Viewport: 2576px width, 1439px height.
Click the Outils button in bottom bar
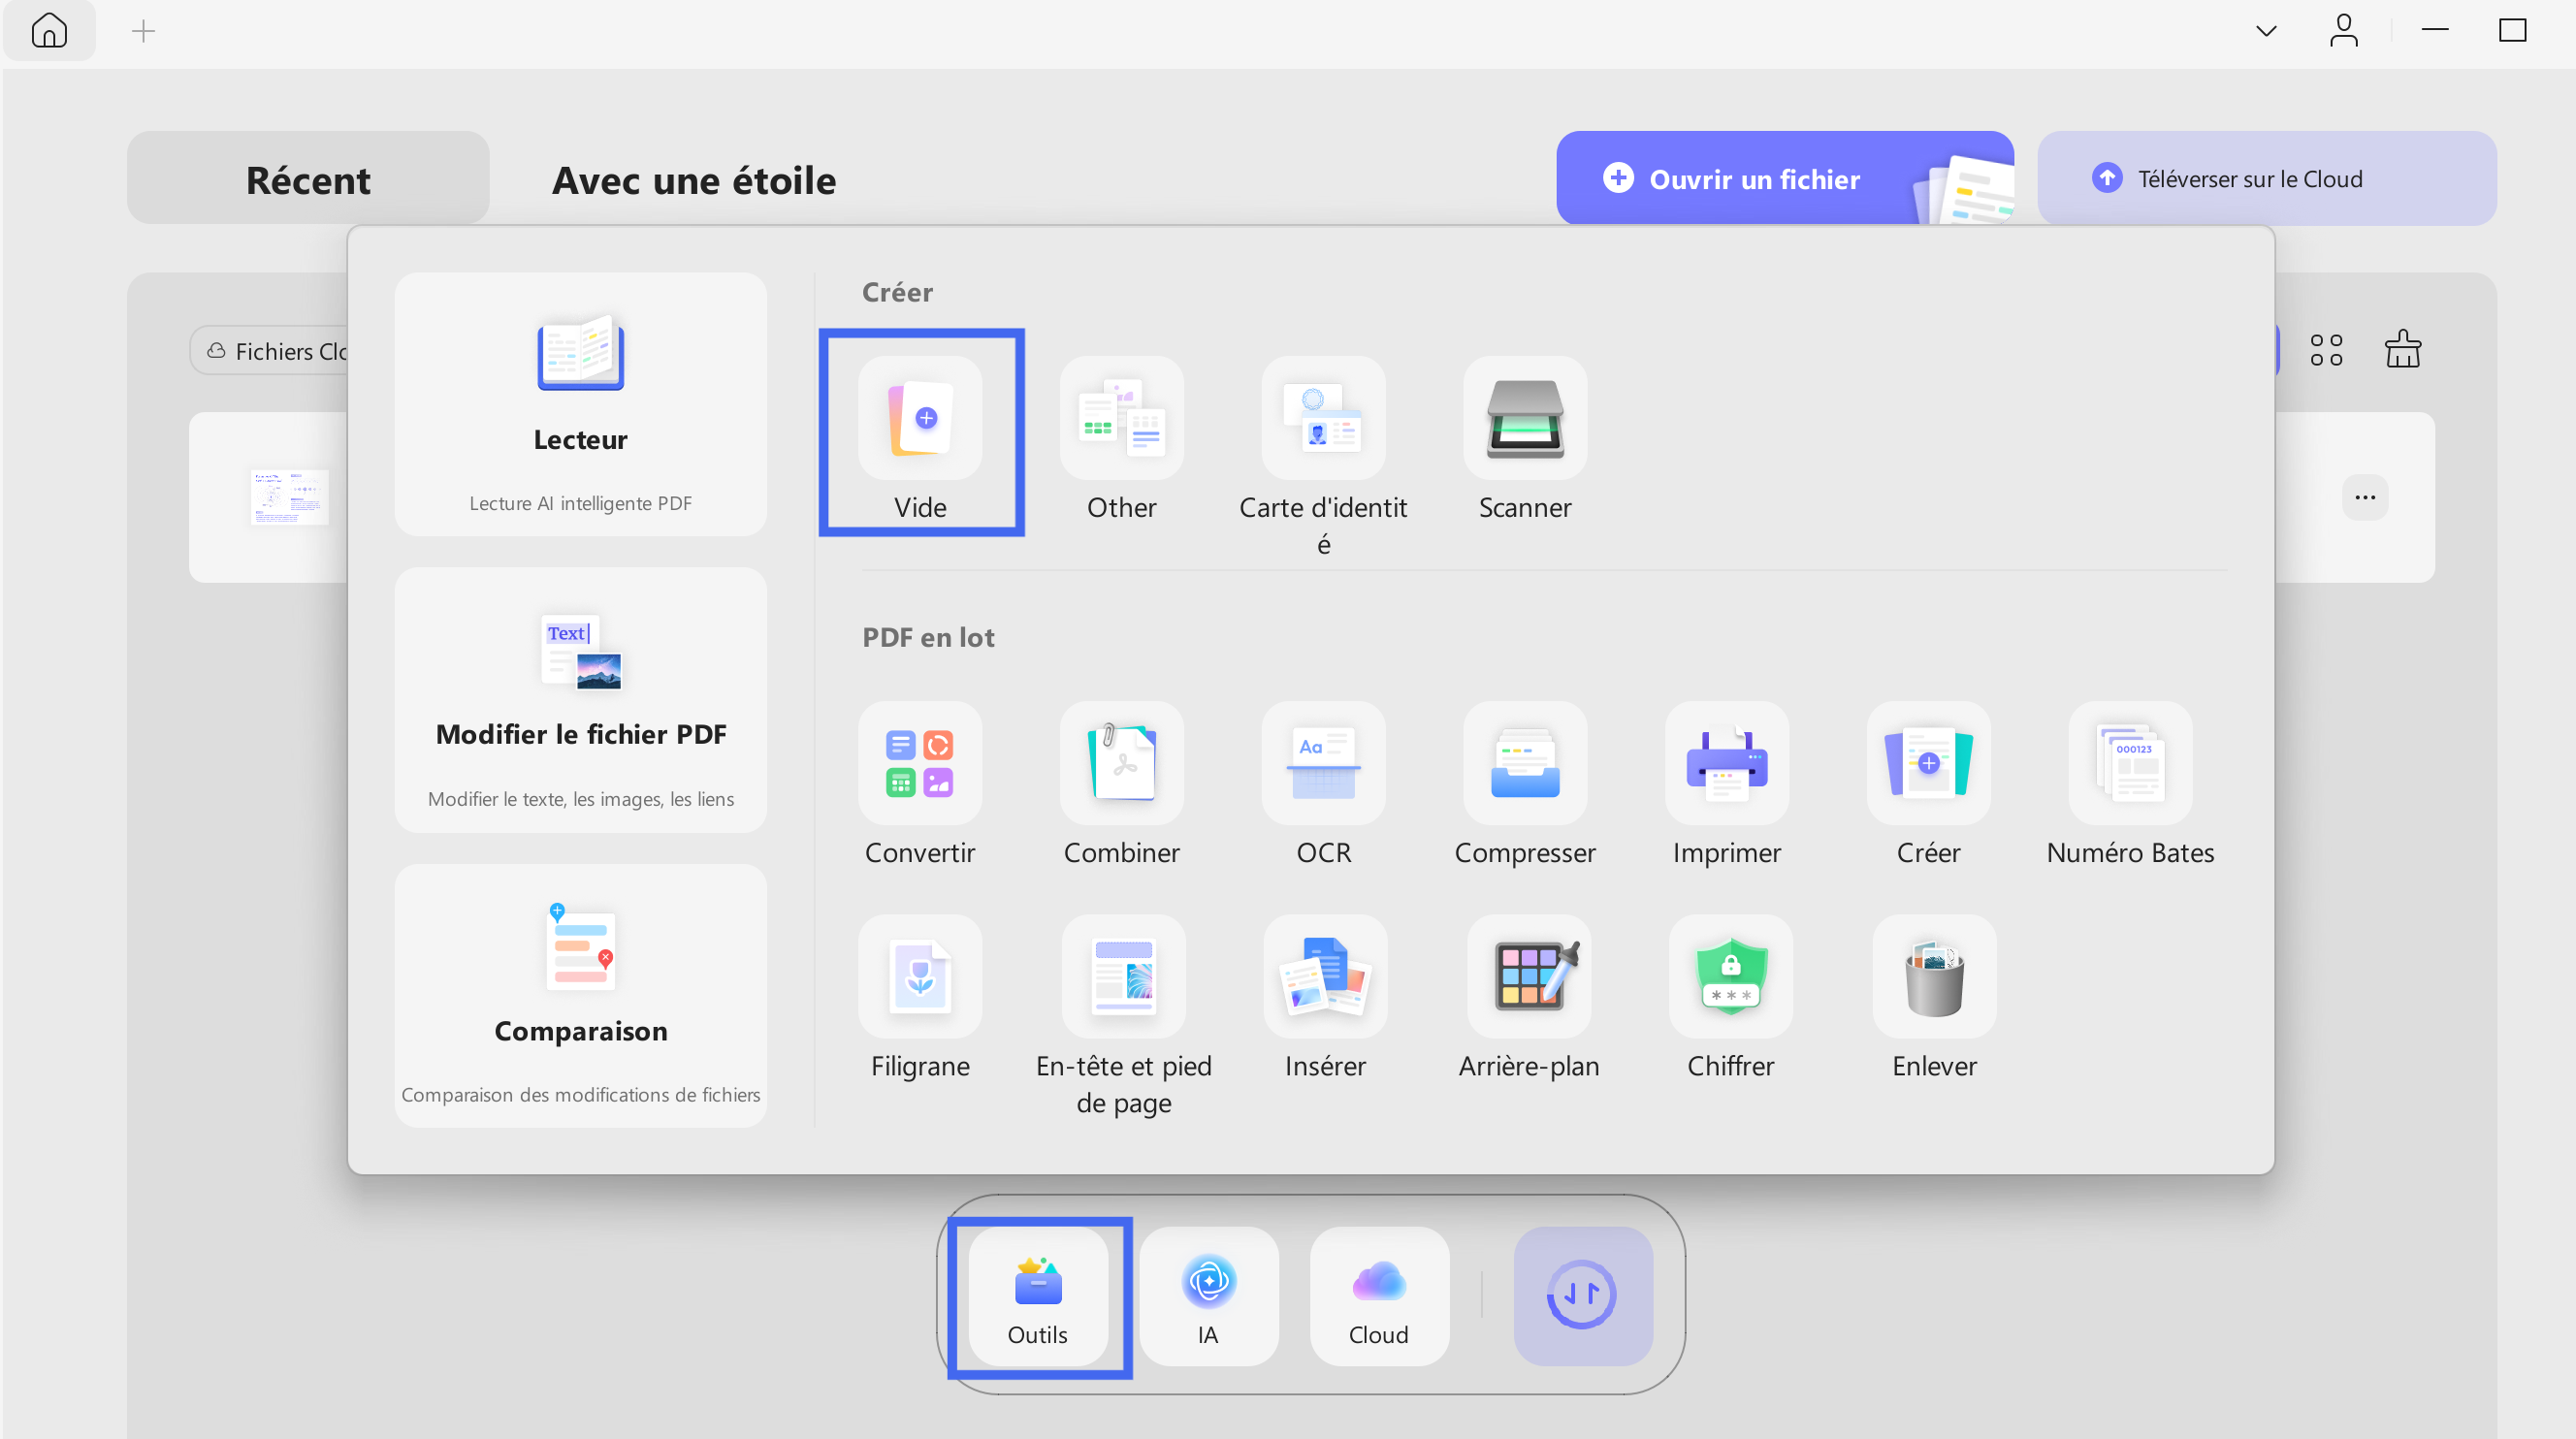[1038, 1296]
